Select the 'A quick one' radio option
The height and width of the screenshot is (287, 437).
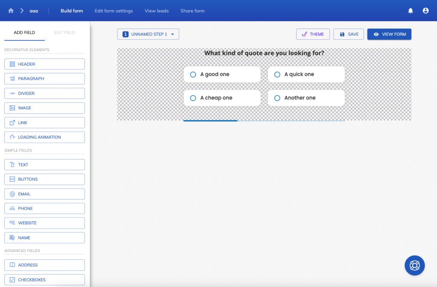coord(306,74)
